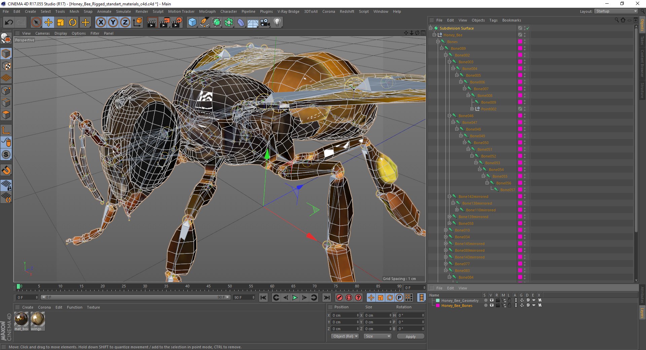
Task: Open the Size mode dropdown
Action: pyautogui.click(x=378, y=336)
